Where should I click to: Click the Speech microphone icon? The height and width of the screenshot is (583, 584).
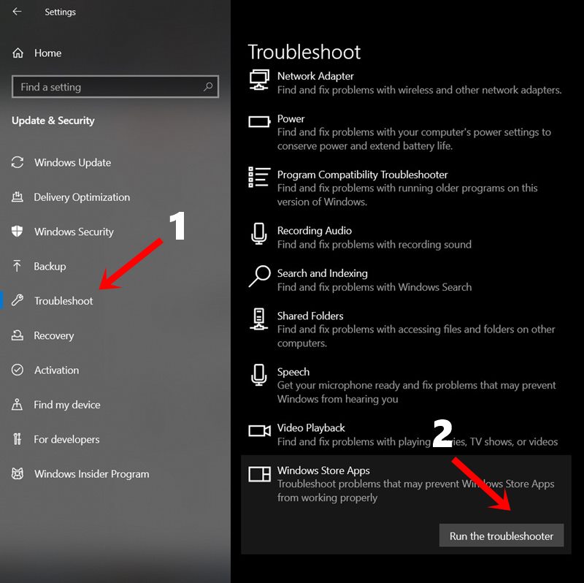coord(259,375)
